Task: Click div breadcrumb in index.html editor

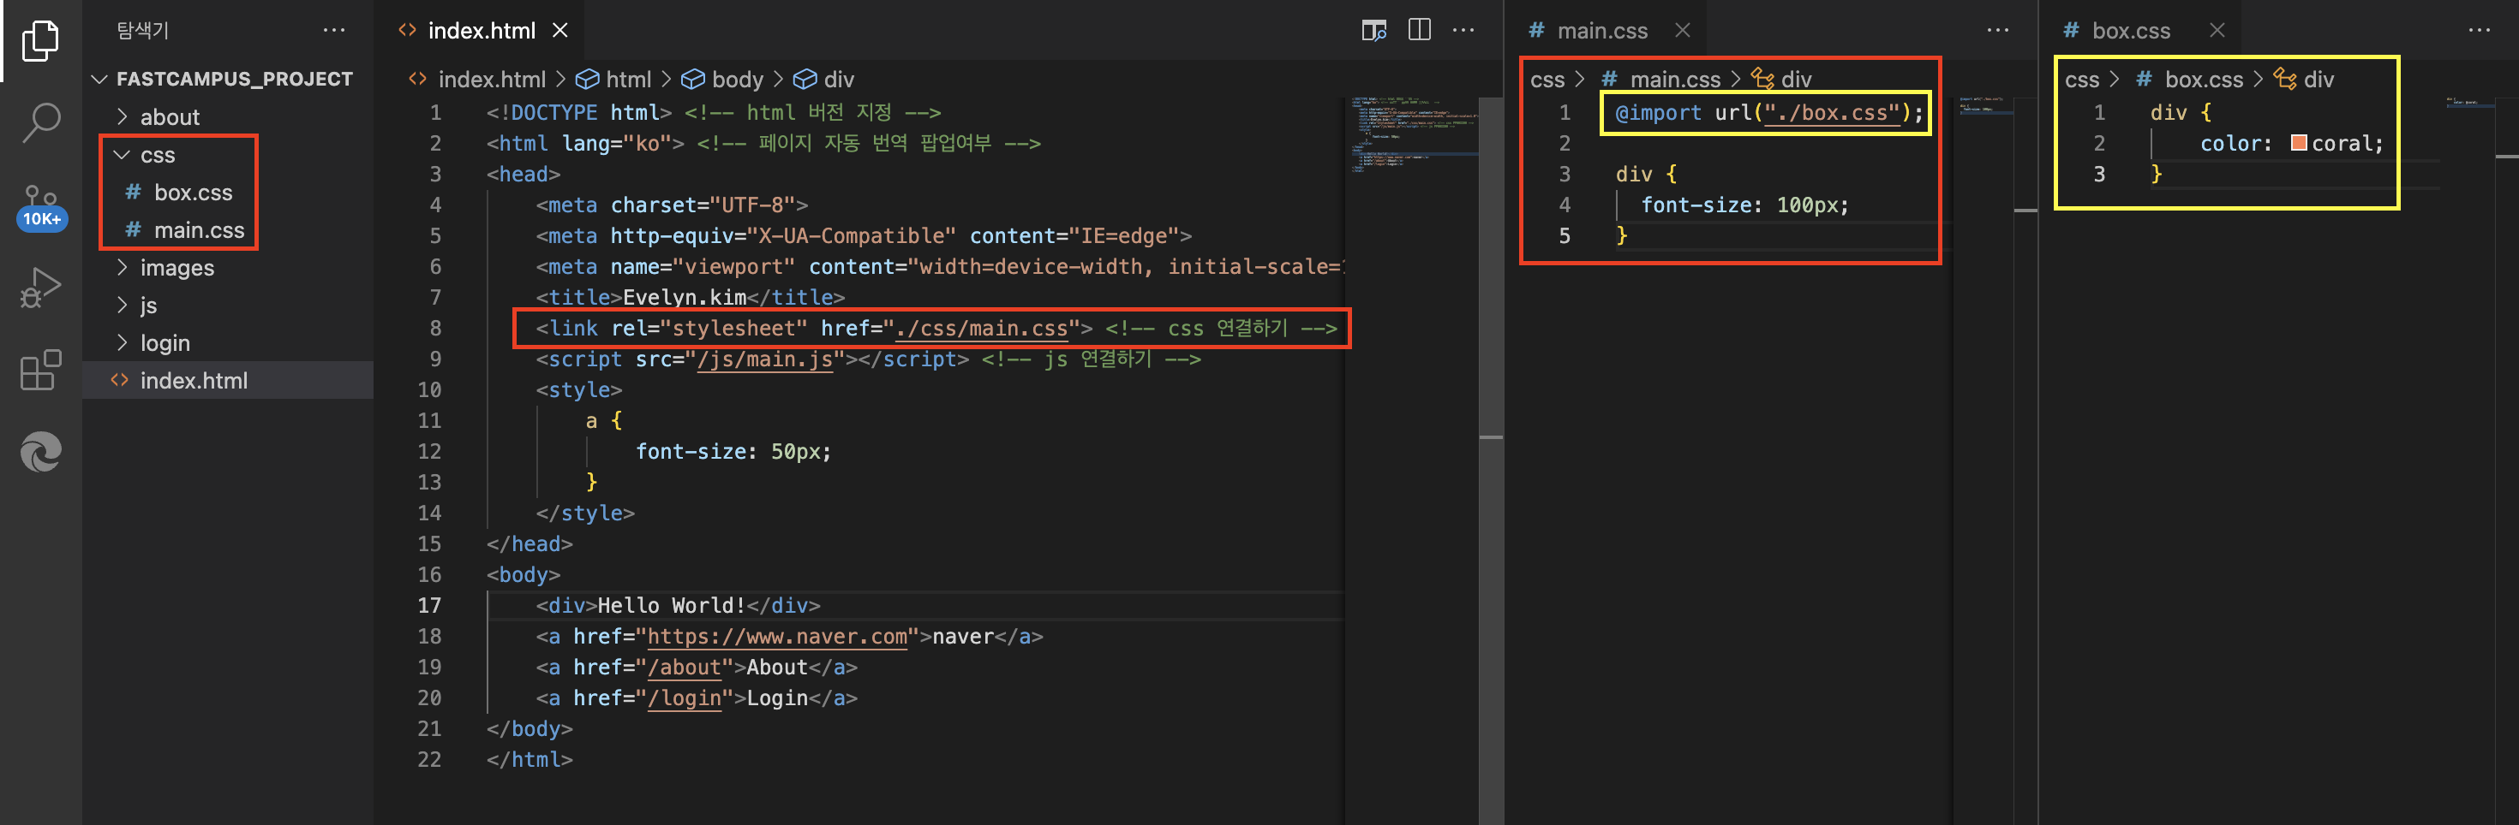Action: click(824, 79)
